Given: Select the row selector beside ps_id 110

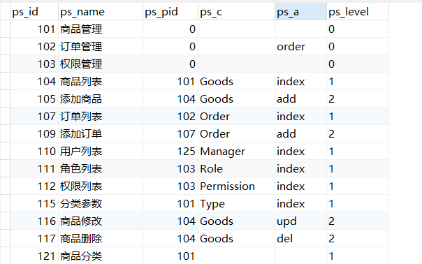Looking at the screenshot, I should pos(5,152).
